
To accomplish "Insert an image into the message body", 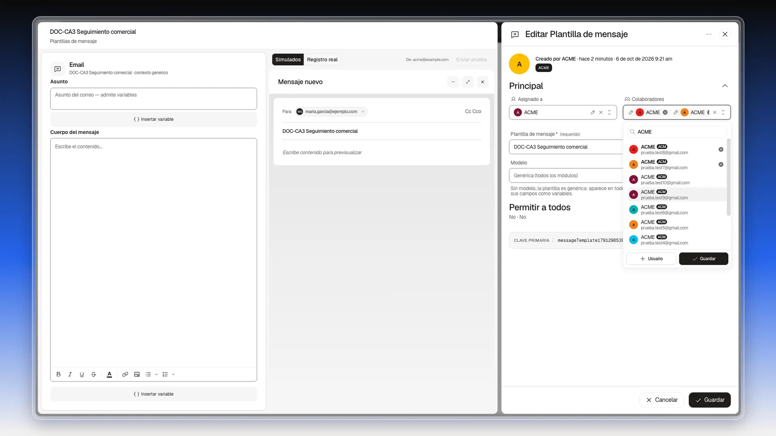I will click(x=137, y=375).
